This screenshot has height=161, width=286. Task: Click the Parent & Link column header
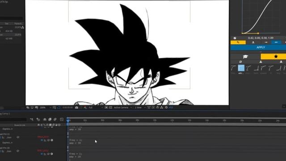20,125
